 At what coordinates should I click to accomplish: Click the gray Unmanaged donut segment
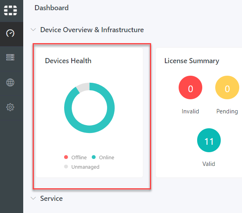[x=84, y=87]
